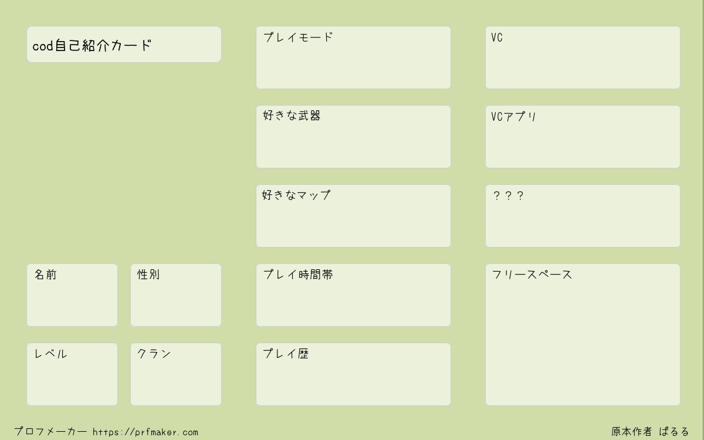Click the cod自己紹介カード title box
The width and height of the screenshot is (704, 440).
pyautogui.click(x=124, y=44)
